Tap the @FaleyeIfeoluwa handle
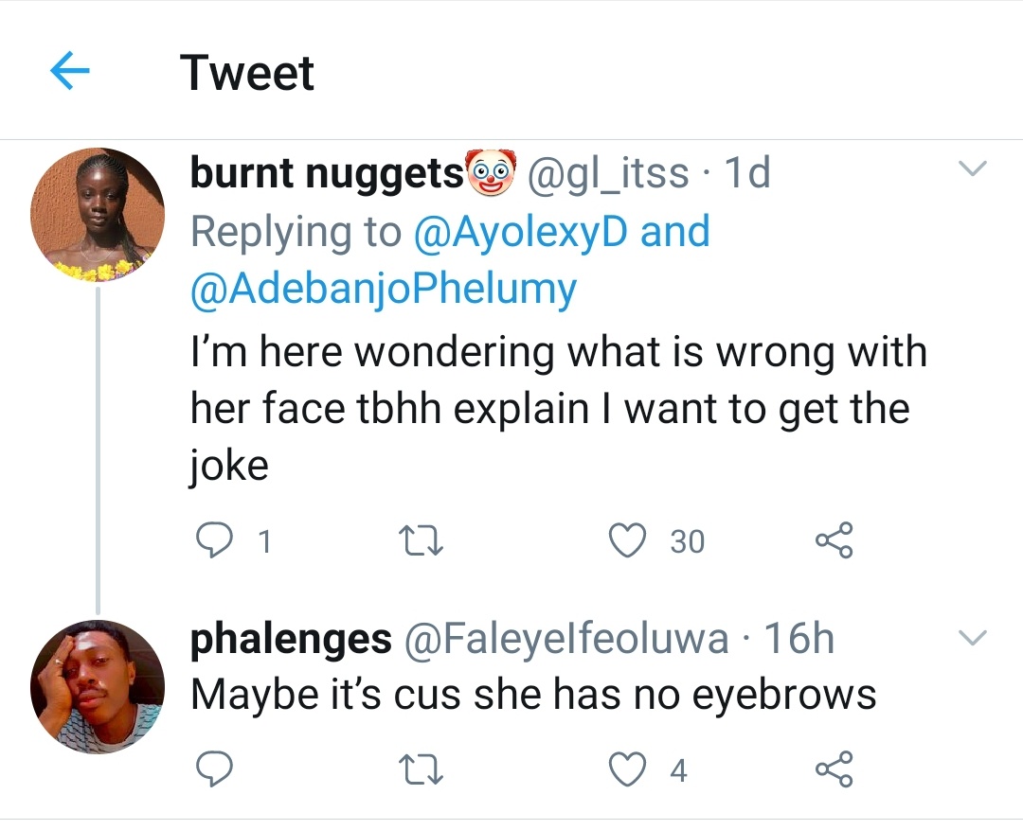Viewport: 1023px width, 830px height. coord(566,640)
